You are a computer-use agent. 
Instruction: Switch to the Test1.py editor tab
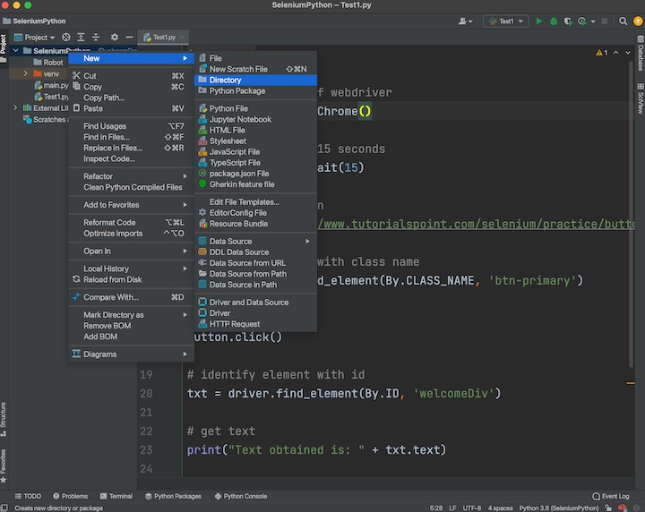[163, 38]
